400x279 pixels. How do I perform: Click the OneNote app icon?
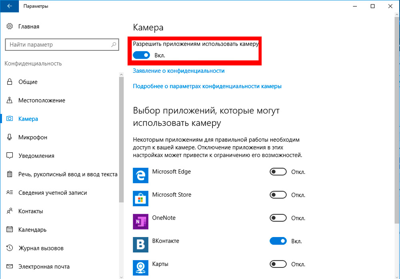coord(140,221)
